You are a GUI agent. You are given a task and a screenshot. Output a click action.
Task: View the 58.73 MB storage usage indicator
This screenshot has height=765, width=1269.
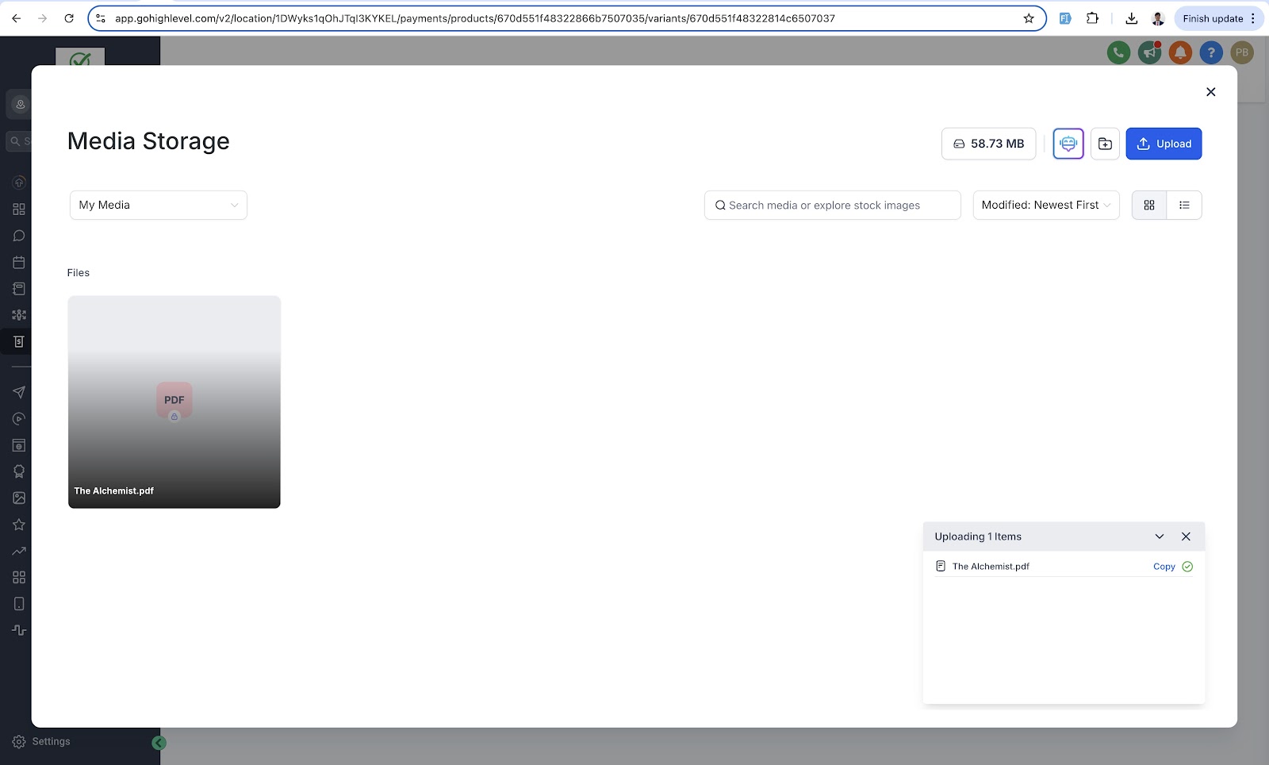click(988, 144)
